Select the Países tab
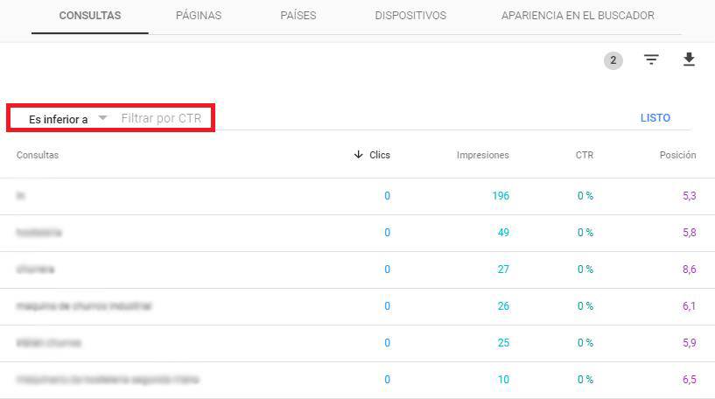 [298, 16]
